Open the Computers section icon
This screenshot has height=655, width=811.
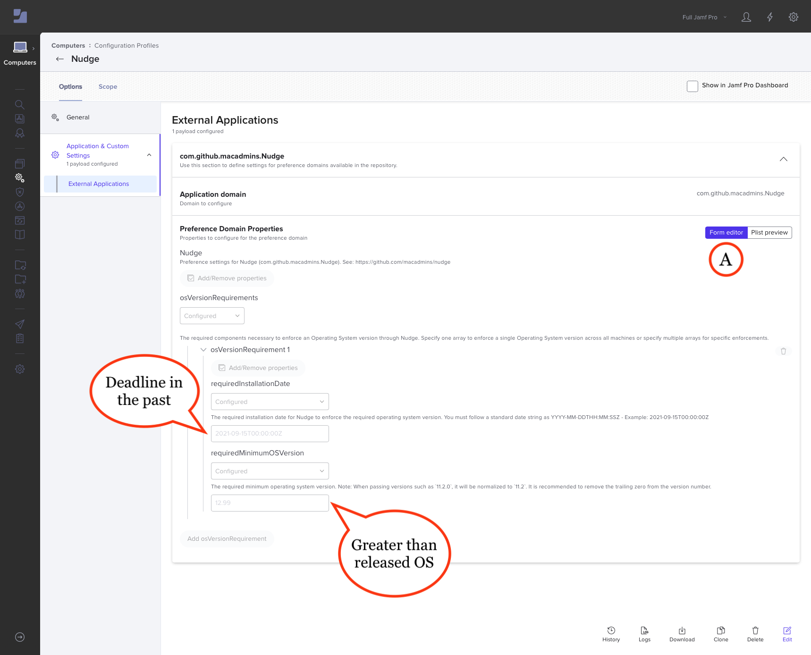[x=20, y=47]
